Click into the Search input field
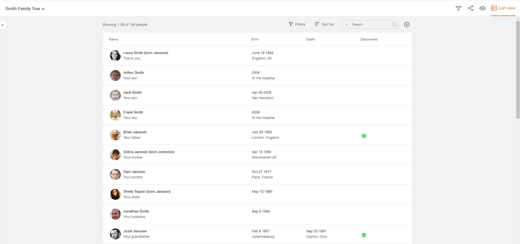The height and width of the screenshot is (244, 520). (371, 24)
